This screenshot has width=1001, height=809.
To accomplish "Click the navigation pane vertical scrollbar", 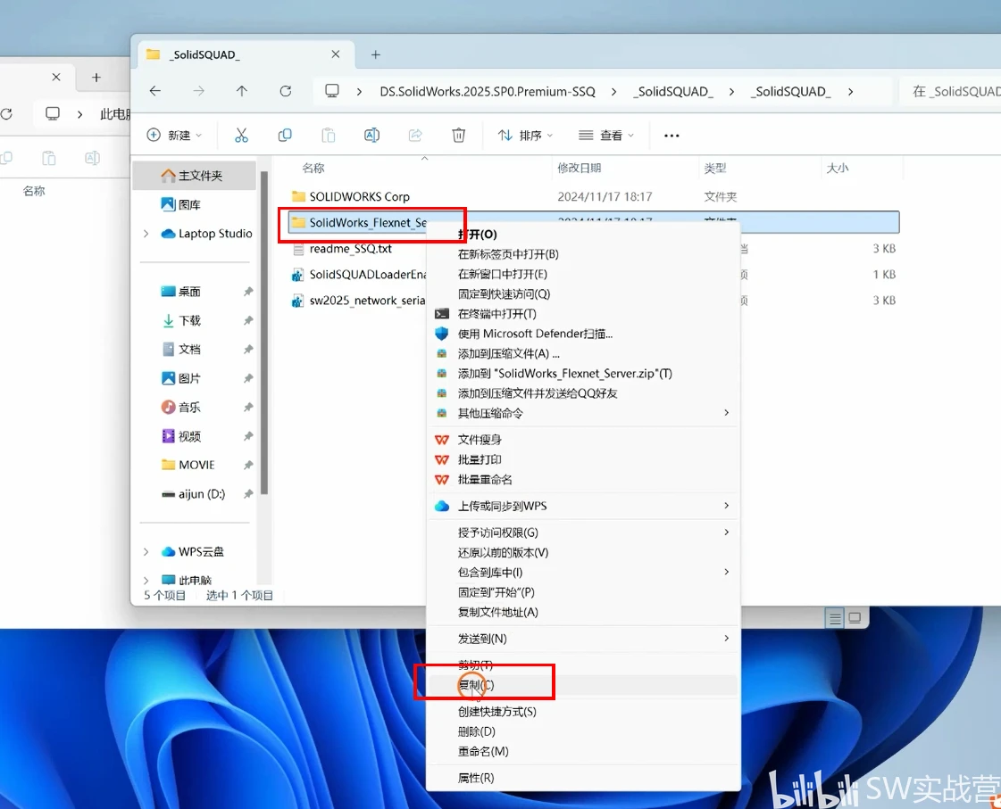I will [264, 332].
